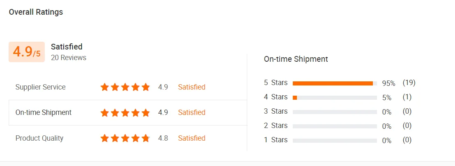Viewport: 455px width, 166px height.
Task: Click the (1) four-star review count
Action: coord(407,97)
